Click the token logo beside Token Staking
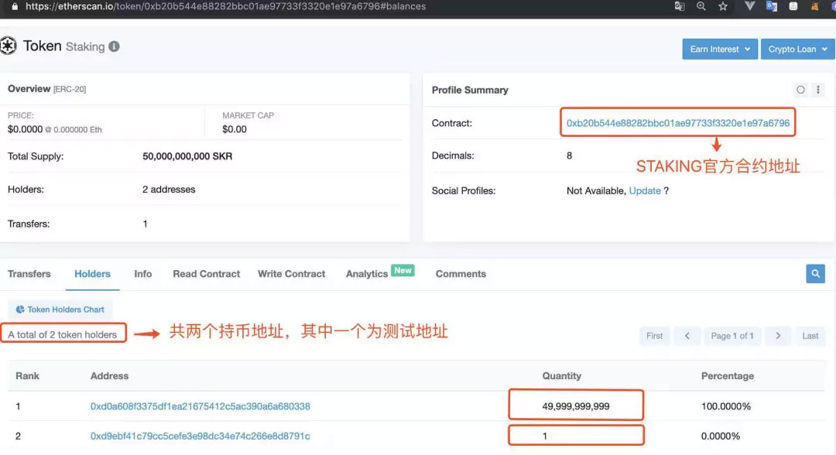The width and height of the screenshot is (836, 455). 8,46
